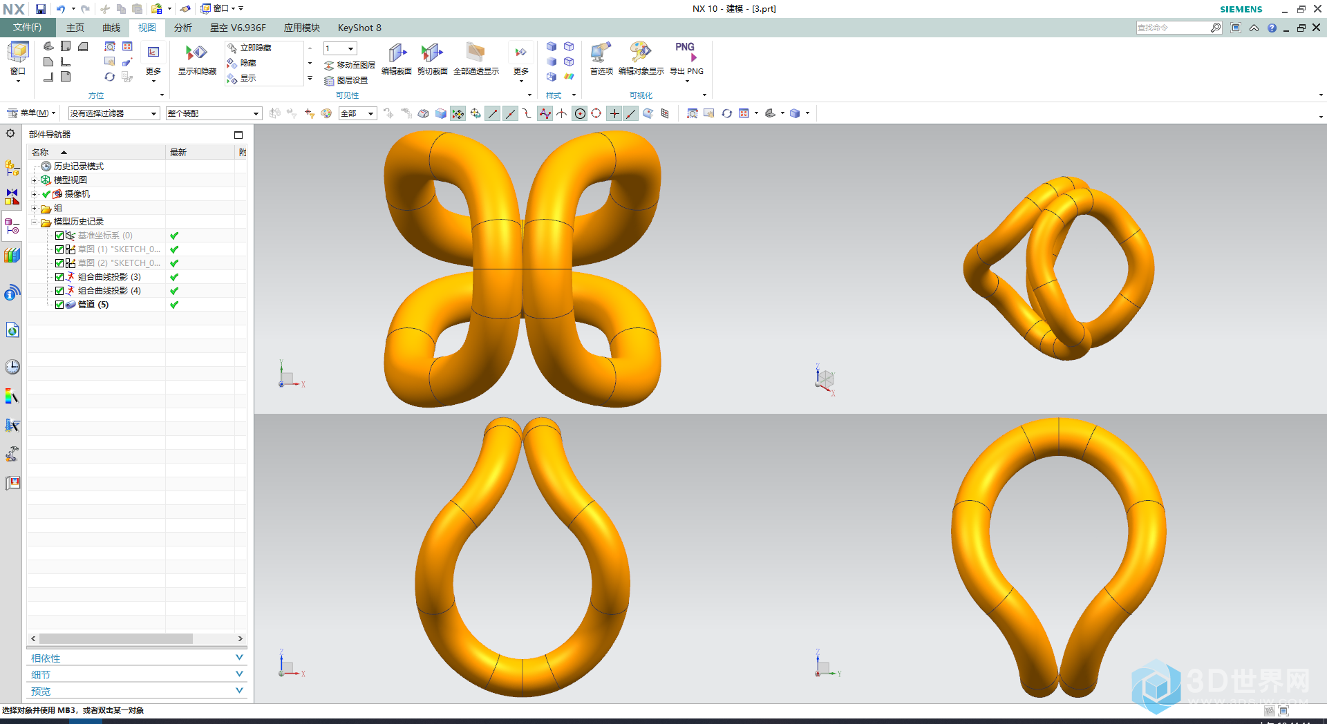Open the 文件(F) menu
1327x724 pixels.
point(28,28)
